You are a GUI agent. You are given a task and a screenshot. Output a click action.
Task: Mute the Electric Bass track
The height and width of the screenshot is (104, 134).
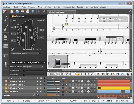(x=41, y=88)
